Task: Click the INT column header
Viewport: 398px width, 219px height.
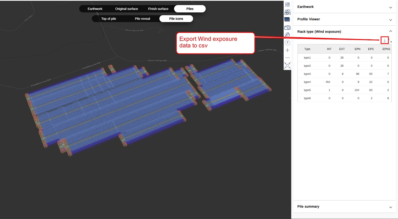Action: coord(329,49)
